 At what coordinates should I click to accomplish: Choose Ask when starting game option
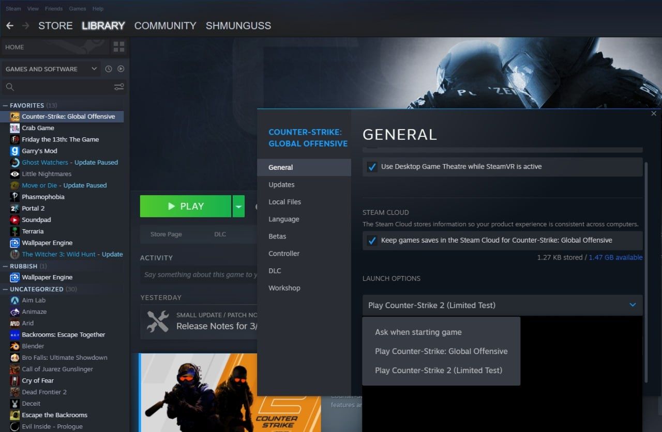(441, 332)
